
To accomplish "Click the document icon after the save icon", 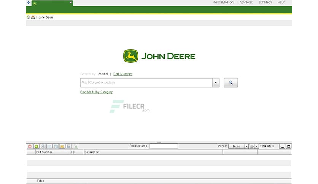I will [75, 146].
